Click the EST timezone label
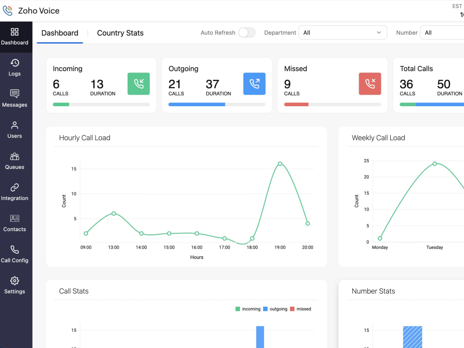Viewport: 464px width, 348px height. [457, 6]
